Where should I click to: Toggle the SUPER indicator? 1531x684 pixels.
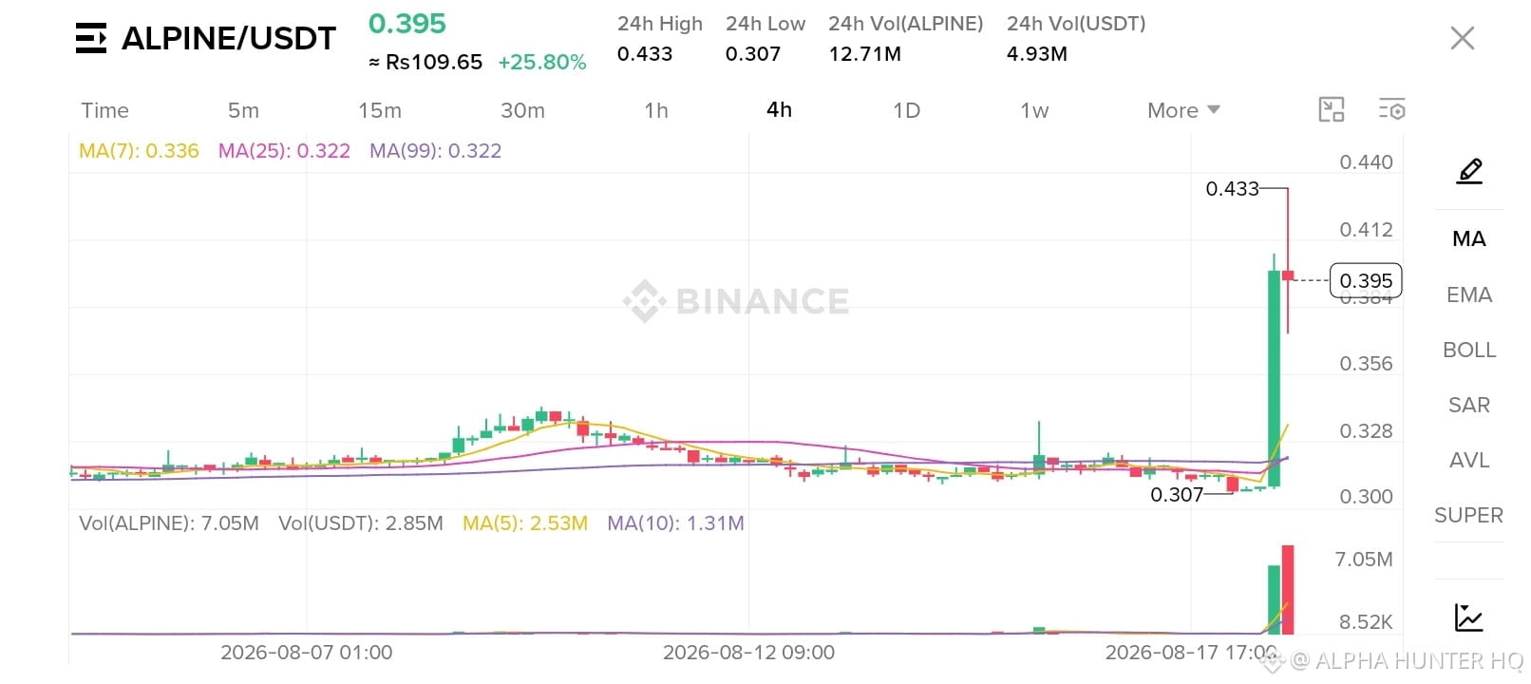click(x=1469, y=515)
